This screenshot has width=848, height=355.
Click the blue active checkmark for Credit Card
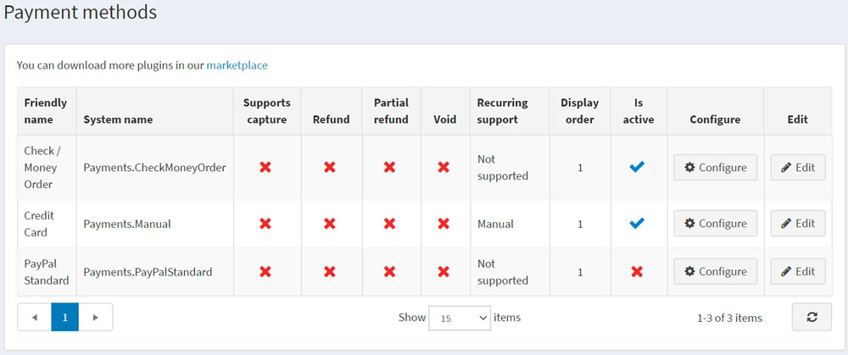point(637,224)
